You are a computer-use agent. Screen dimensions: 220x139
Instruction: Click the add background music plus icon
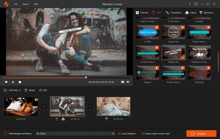[5, 134]
